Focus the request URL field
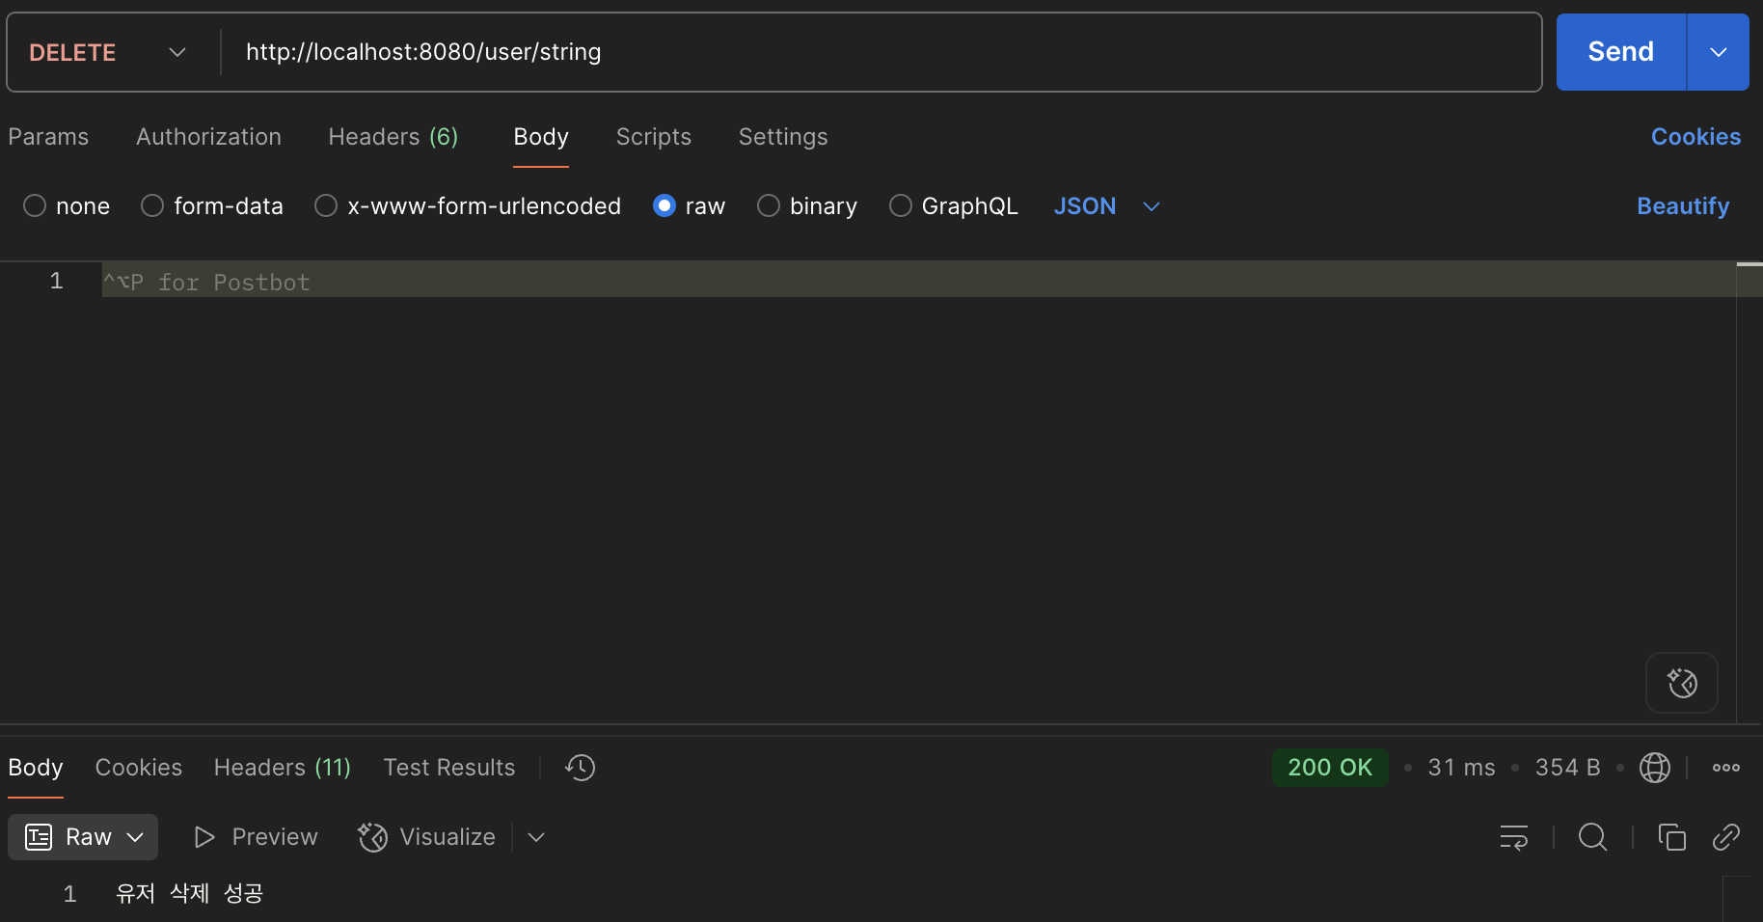Image resolution: width=1763 pixels, height=922 pixels. click(x=880, y=52)
